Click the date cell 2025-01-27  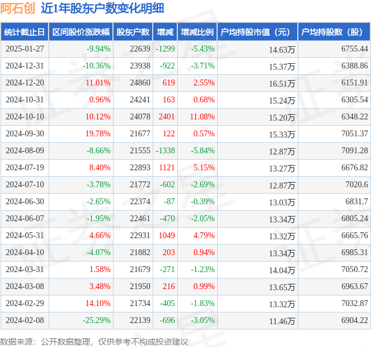25,49
